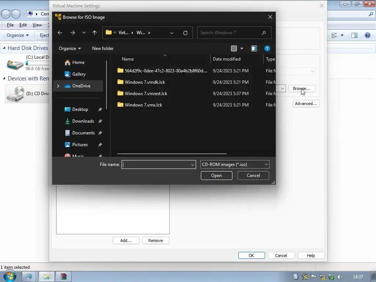This screenshot has width=376, height=282.
Task: Select the (D:) CD Drive icon
Action: (15, 94)
